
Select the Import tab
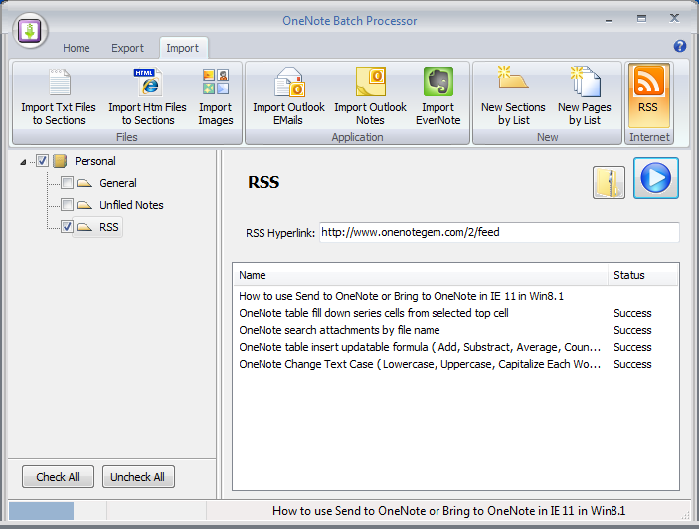click(x=182, y=48)
